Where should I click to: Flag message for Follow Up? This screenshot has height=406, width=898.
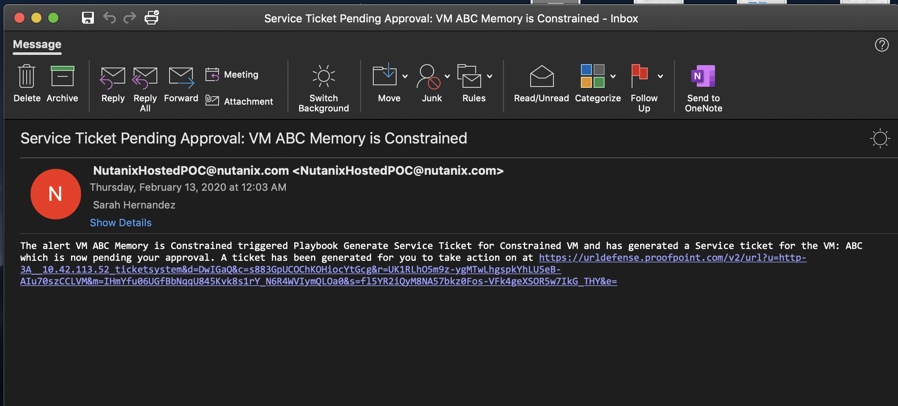pyautogui.click(x=639, y=76)
